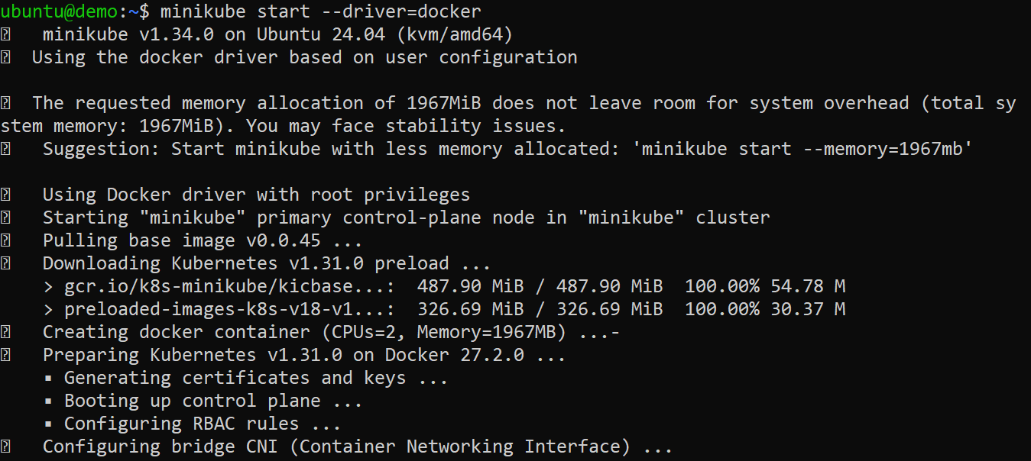Click the glyph beside "Using the docker driver"
Screen dimensions: 1031x461
[x=5, y=57]
